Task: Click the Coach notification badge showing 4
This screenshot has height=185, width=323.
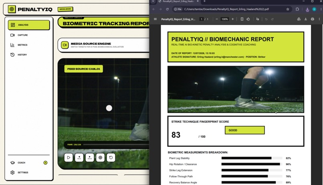Action: (x=45, y=163)
